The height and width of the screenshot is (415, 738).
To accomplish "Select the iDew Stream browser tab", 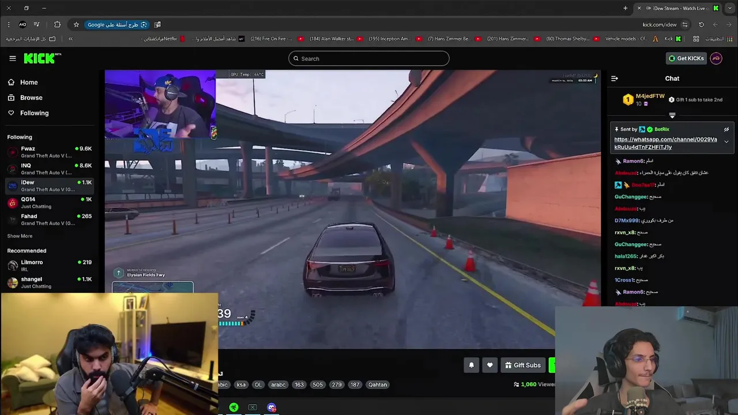I will coord(678,8).
